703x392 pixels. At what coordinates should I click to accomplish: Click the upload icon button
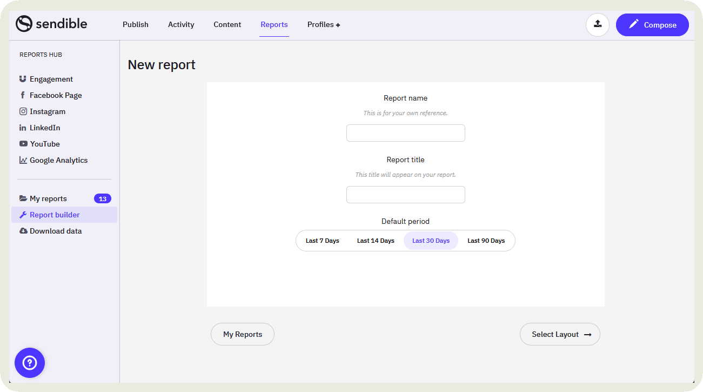tap(597, 24)
